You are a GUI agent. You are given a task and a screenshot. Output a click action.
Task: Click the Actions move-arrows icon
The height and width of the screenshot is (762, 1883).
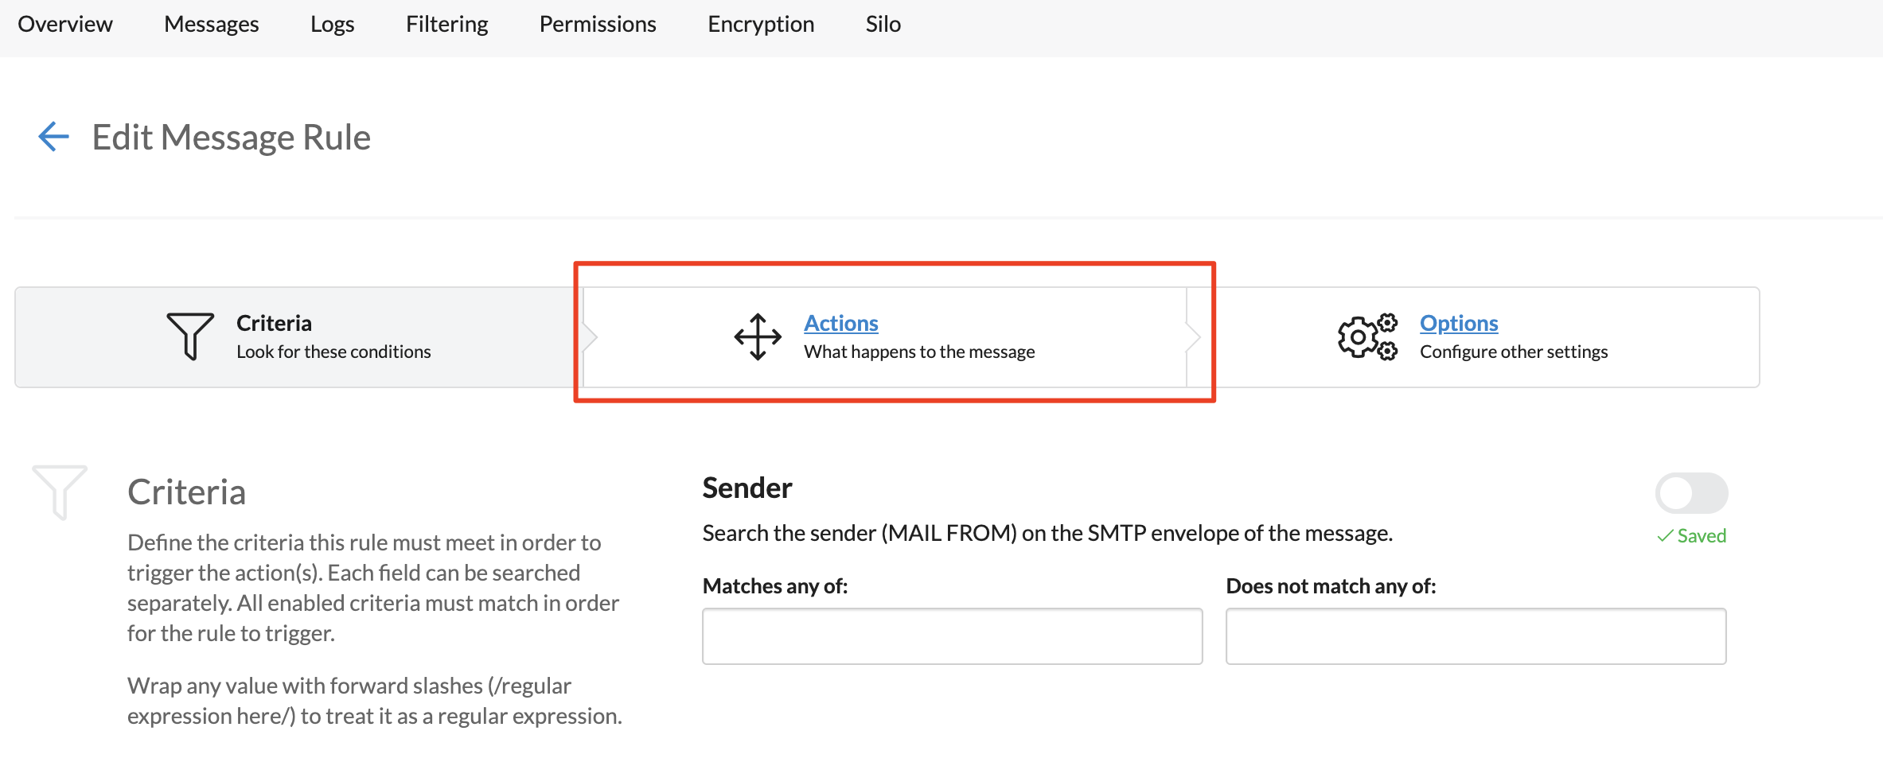click(758, 336)
